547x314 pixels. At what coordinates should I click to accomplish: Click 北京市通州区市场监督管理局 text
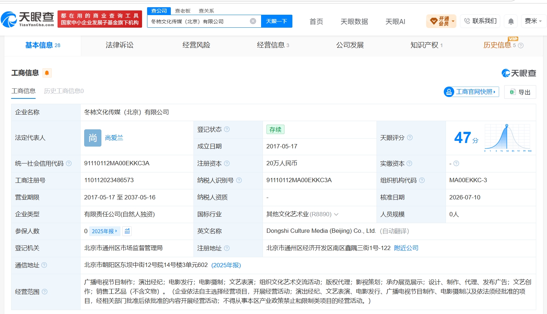123,248
